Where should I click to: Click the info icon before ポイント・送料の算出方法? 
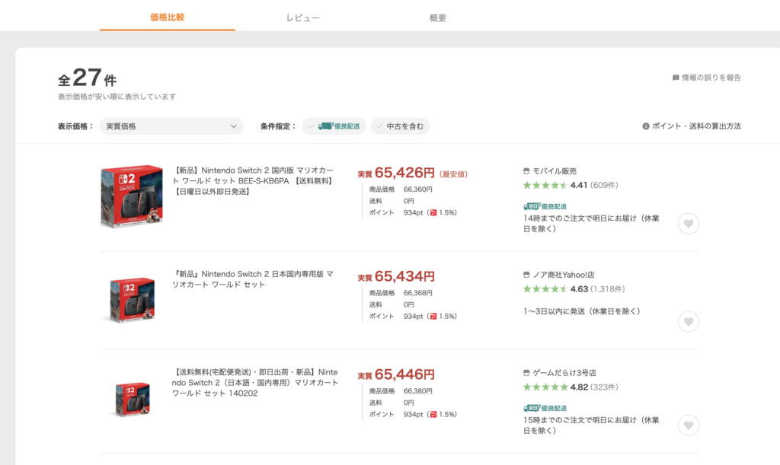[646, 126]
